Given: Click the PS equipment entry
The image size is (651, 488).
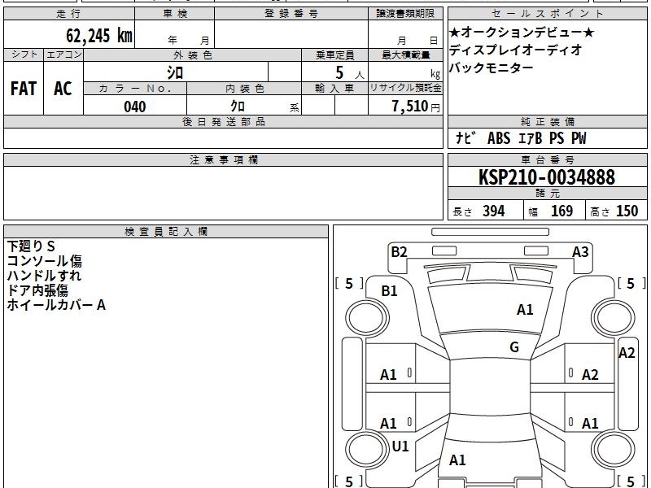Looking at the screenshot, I should tap(557, 138).
